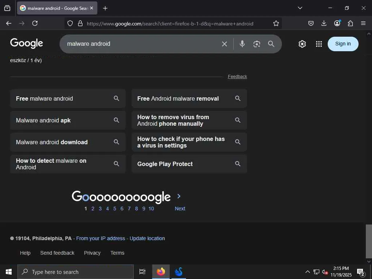The height and width of the screenshot is (279, 372).
Task: Open the notification center icon
Action: pos(361,272)
